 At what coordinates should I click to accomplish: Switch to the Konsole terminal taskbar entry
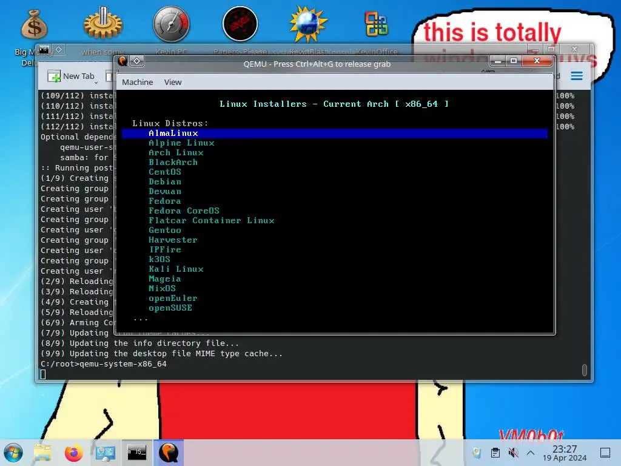point(136,453)
